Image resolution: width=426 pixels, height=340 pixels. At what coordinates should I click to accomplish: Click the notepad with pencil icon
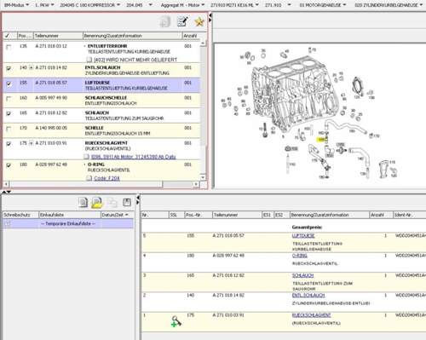pyautogui.click(x=182, y=21)
